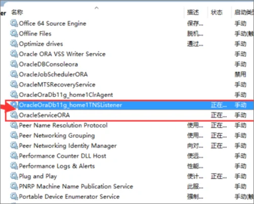Click the gear icon beside Office 64 Source Engine
Viewport: 254px width, 204px height.
pyautogui.click(x=14, y=23)
